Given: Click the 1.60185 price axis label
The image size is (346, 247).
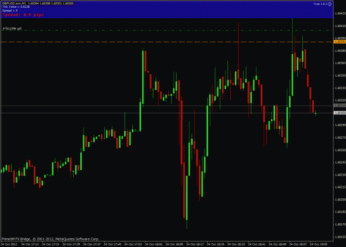Looking at the screenshot, I should click(340, 212).
